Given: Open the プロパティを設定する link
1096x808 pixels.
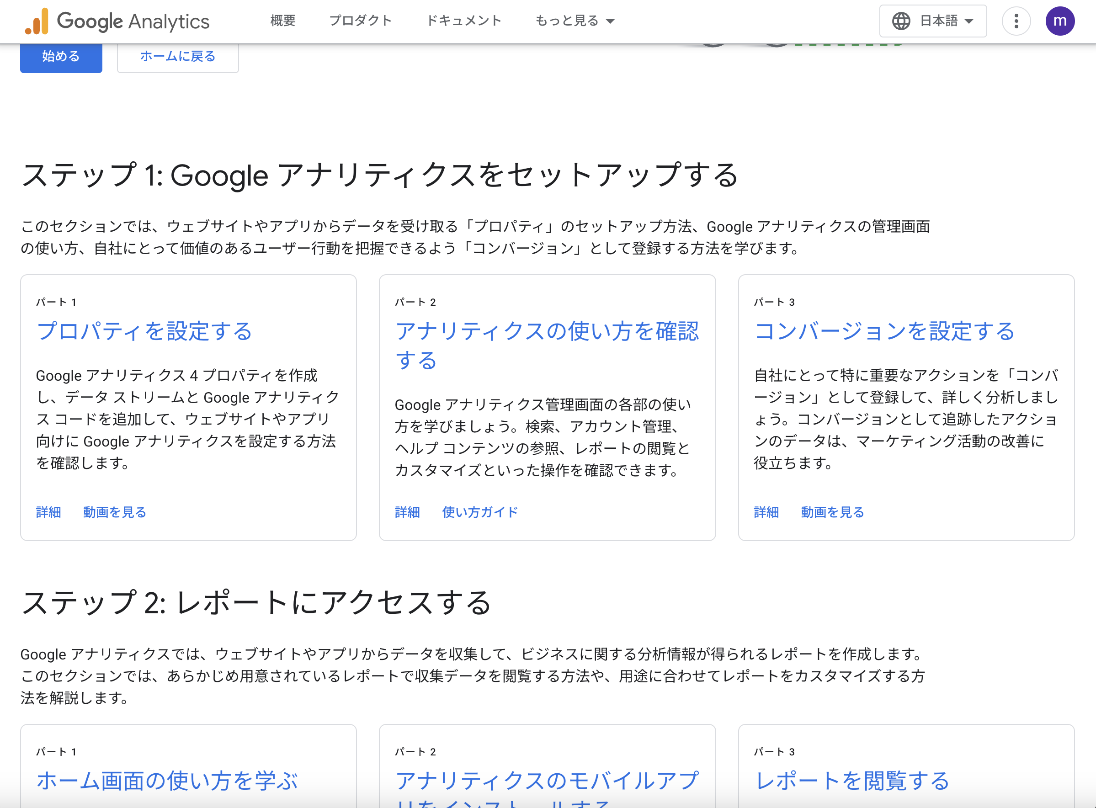Looking at the screenshot, I should [144, 331].
